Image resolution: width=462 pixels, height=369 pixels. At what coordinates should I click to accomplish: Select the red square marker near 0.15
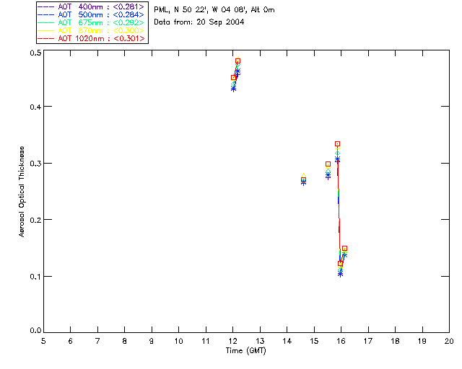(344, 249)
